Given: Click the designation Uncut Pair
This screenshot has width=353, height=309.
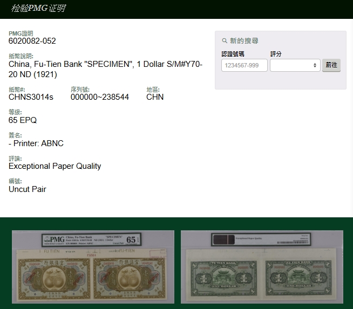Looking at the screenshot, I should pos(27,189).
